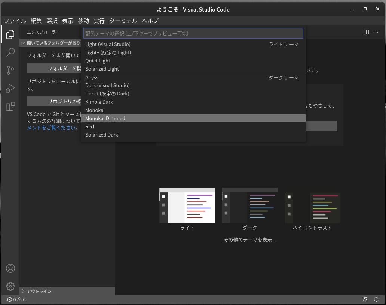Open the 選択 menu
The height and width of the screenshot is (305, 386).
tap(52, 21)
